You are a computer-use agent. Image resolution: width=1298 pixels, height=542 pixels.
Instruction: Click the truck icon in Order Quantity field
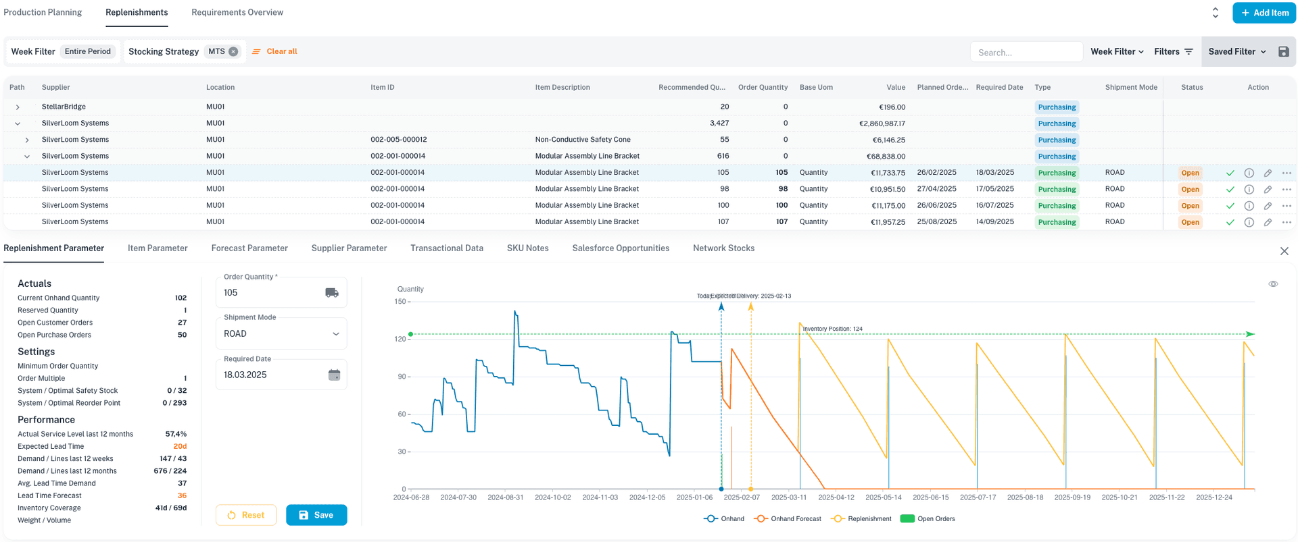click(x=331, y=293)
